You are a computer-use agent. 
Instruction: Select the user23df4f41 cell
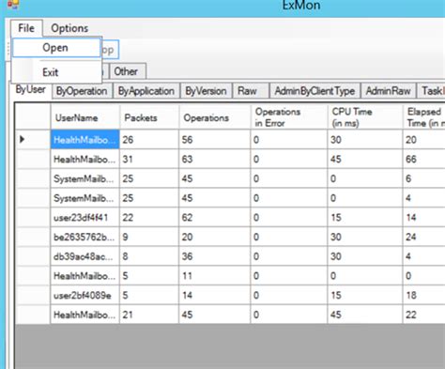(84, 217)
